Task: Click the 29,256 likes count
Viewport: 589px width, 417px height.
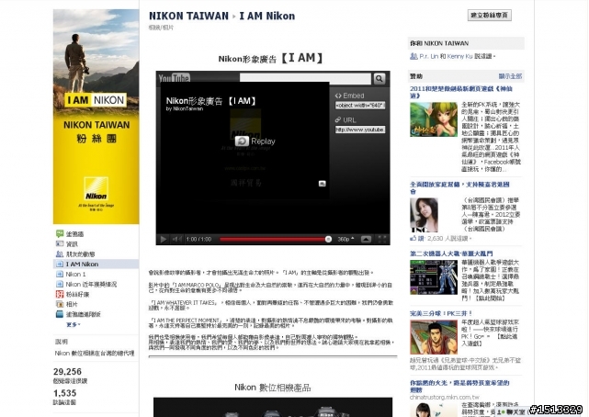Action: [67, 372]
